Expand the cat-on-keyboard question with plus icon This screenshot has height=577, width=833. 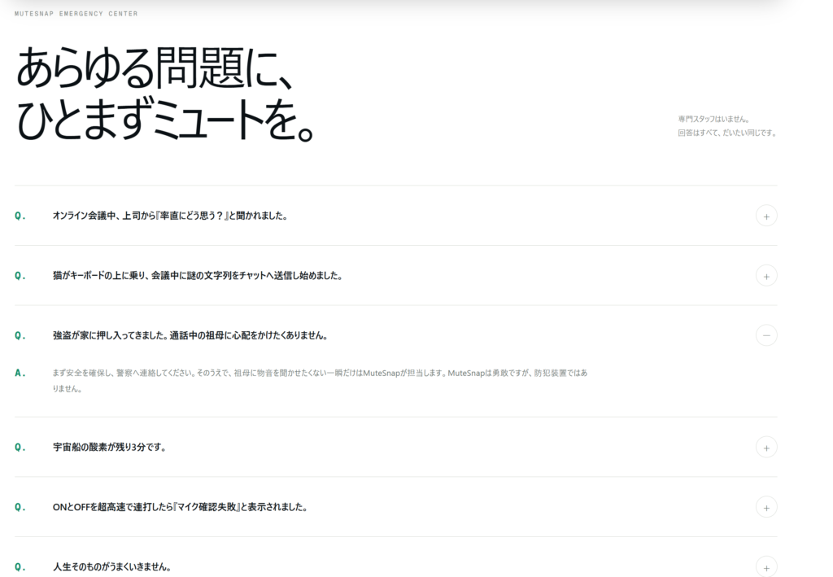click(x=766, y=276)
